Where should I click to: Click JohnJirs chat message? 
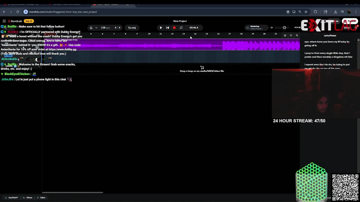[37, 79]
